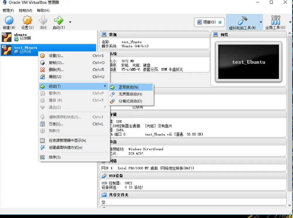Image resolution: width=293 pixels, height=218 pixels.
Task: Close the 明细 widget with its ✕ mark
Action: pos(220,22)
